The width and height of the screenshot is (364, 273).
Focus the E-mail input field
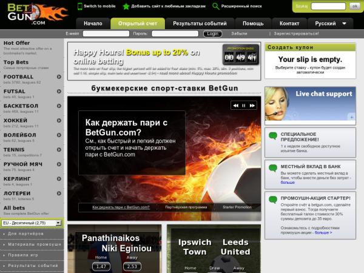pyautogui.click(x=106, y=33)
